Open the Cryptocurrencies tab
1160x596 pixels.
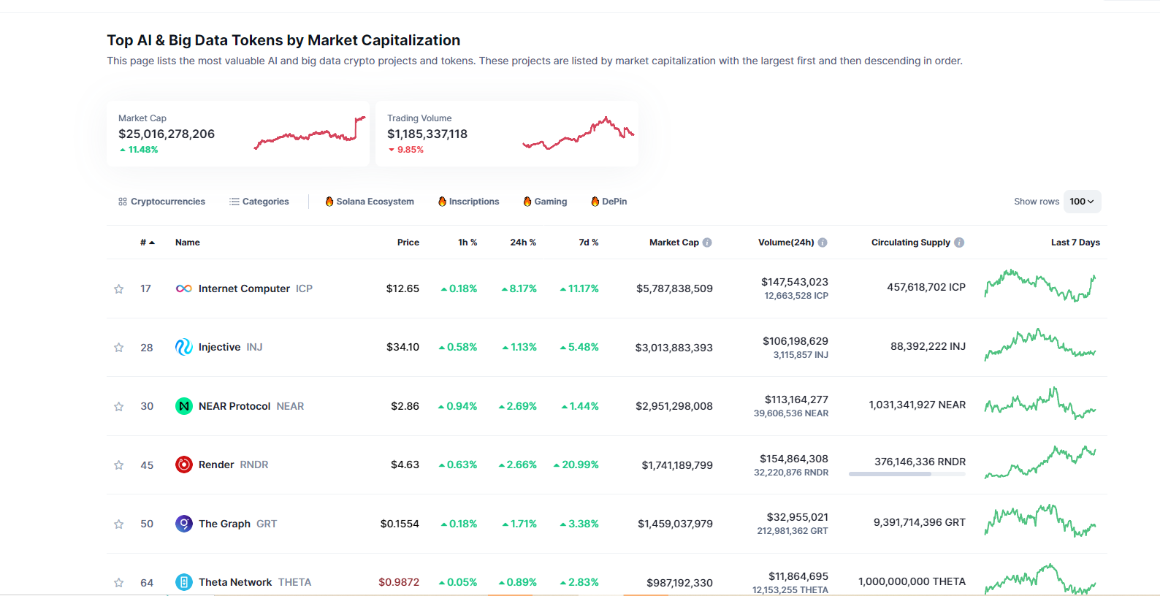pyautogui.click(x=161, y=202)
